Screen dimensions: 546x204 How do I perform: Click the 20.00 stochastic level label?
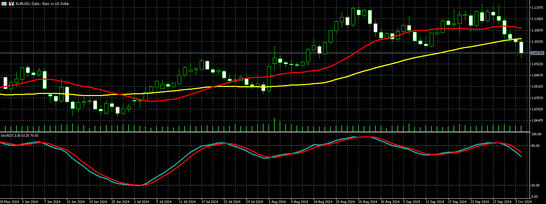coord(535,185)
